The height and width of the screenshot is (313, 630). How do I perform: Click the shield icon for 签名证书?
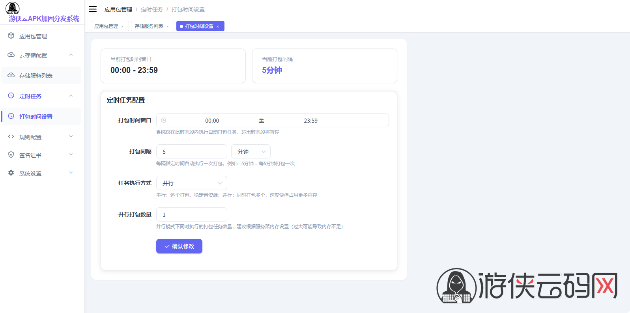11,155
